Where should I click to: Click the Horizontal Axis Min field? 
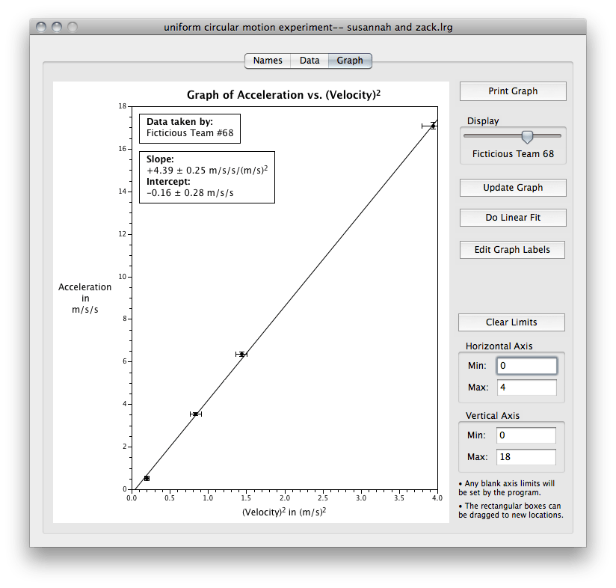pos(526,365)
